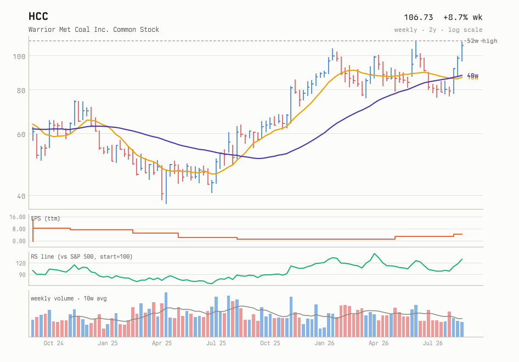Click the 80 price axis label
The width and height of the screenshot is (519, 362).
(x=21, y=90)
